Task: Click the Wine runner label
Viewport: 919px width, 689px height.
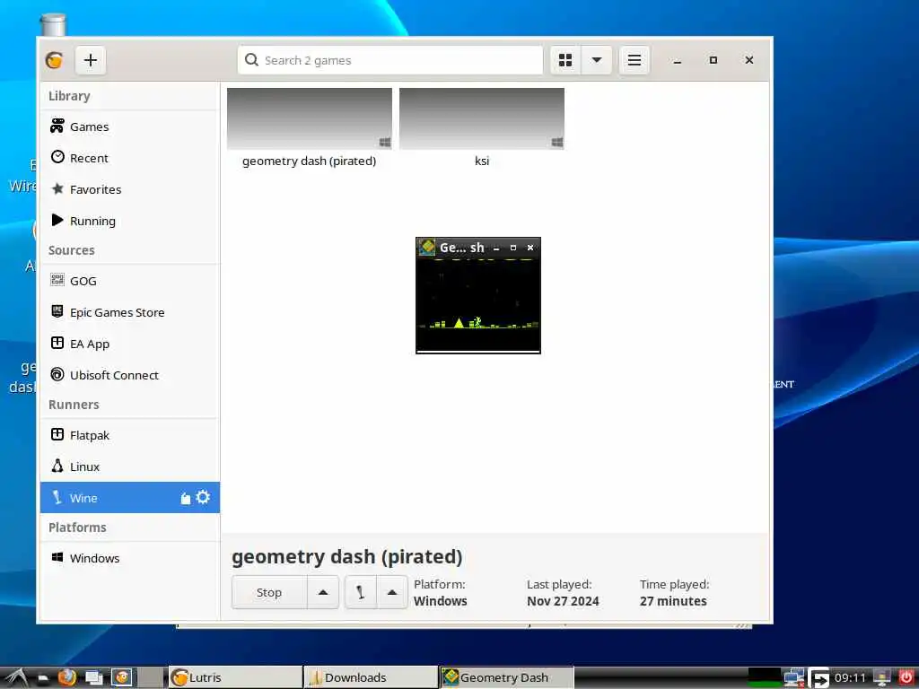Action: point(83,498)
